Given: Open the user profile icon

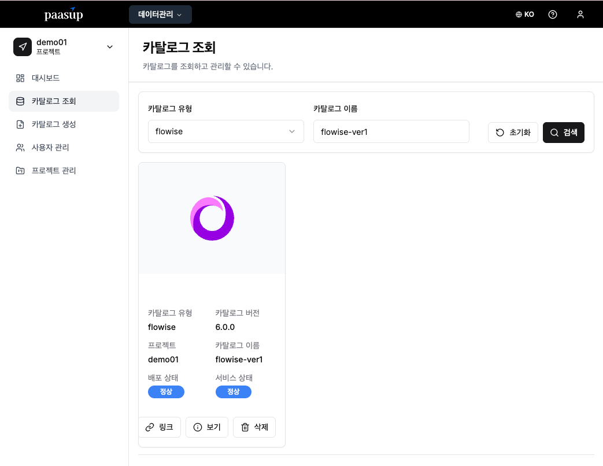Looking at the screenshot, I should coord(580,14).
